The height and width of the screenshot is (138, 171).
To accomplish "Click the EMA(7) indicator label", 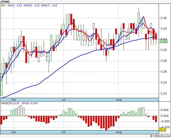I will [x=46, y=6].
